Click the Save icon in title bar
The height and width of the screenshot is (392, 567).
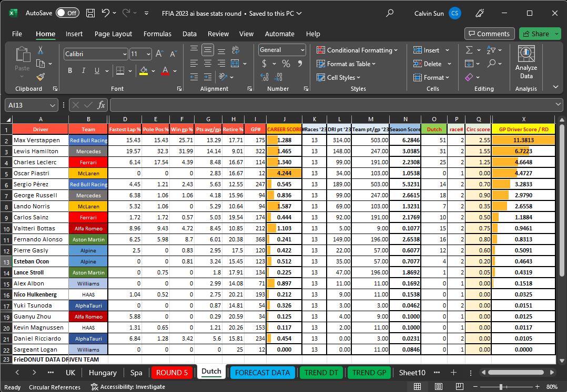90,13
